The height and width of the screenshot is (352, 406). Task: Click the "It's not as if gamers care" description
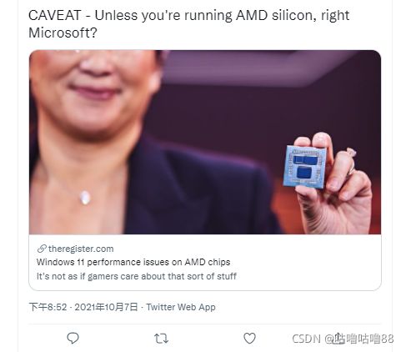coord(137,276)
